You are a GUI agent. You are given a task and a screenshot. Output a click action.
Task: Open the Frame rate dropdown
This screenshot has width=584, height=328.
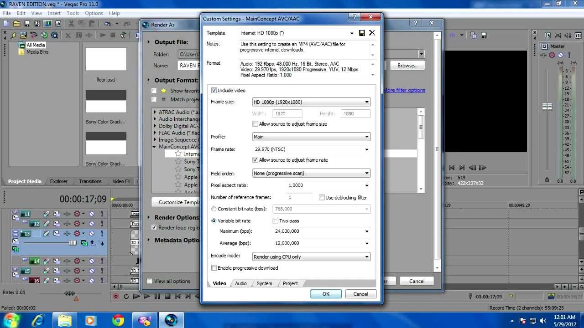click(x=367, y=149)
